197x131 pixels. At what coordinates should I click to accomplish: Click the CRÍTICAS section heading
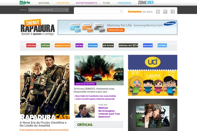(85, 124)
